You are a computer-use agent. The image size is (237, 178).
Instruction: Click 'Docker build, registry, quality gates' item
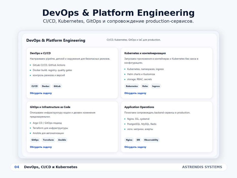tap(52, 70)
